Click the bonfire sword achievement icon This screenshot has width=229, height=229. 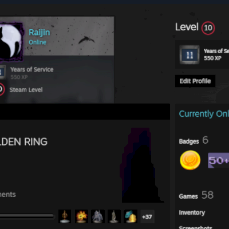point(65,216)
